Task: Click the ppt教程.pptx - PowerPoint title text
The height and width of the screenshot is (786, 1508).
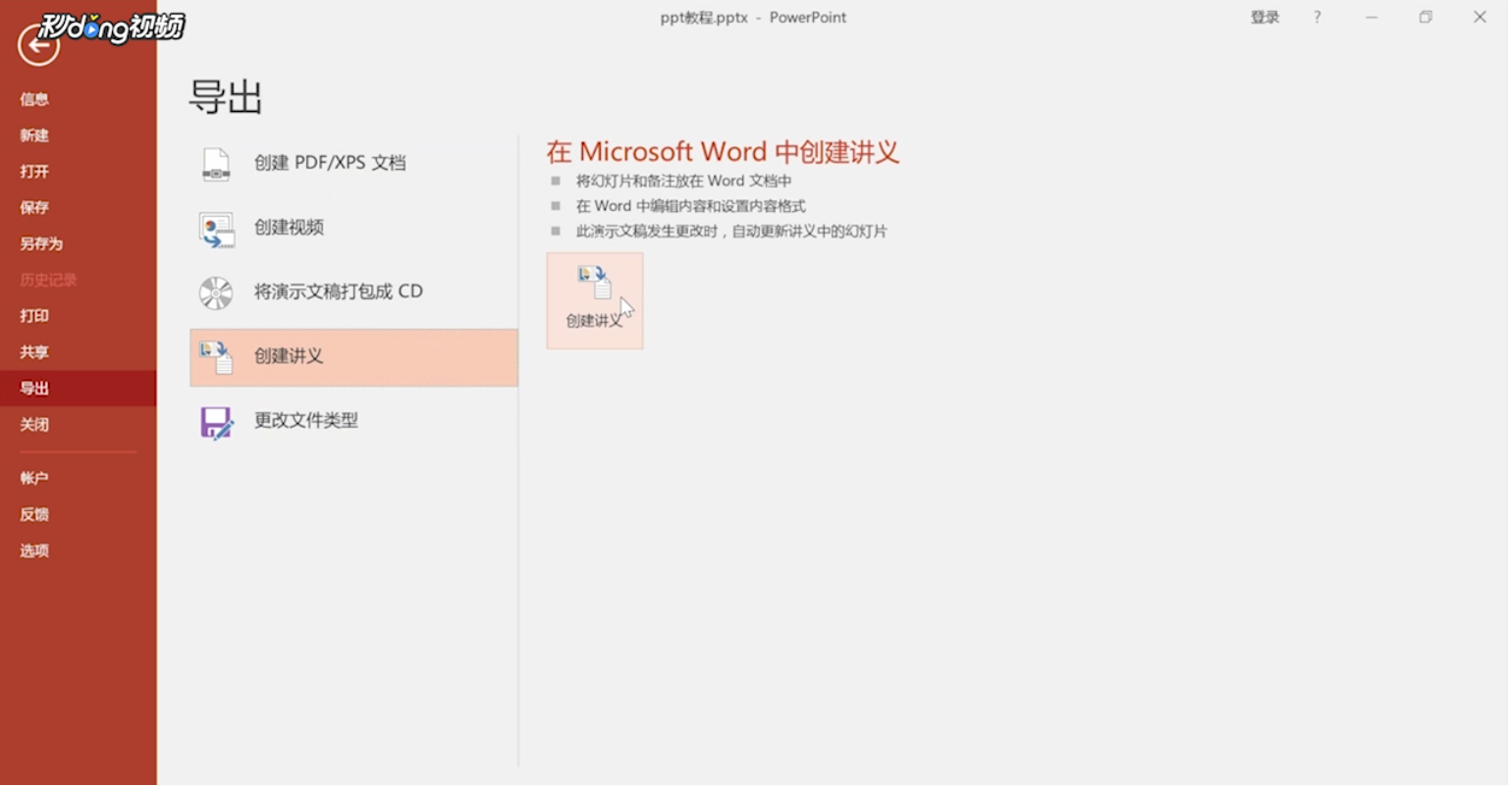Action: 753,18
